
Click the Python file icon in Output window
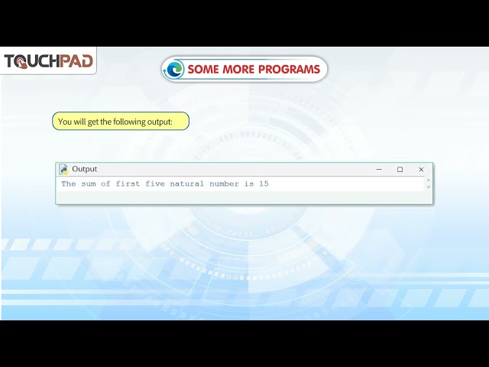63,169
